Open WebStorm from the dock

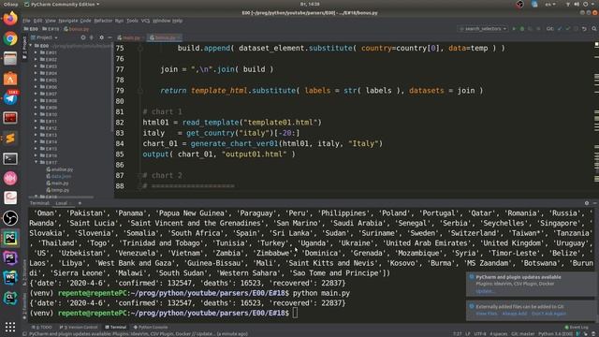(10, 278)
